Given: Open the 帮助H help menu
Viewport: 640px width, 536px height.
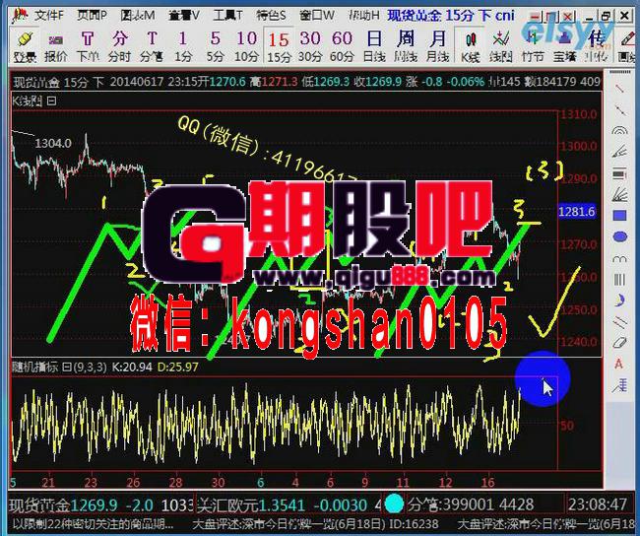Looking at the screenshot, I should pos(364,16).
